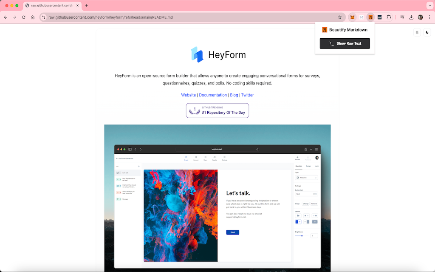Toggle the Beautify Markdown extension icon
Viewport: 435px width, 272px height.
[x=370, y=17]
